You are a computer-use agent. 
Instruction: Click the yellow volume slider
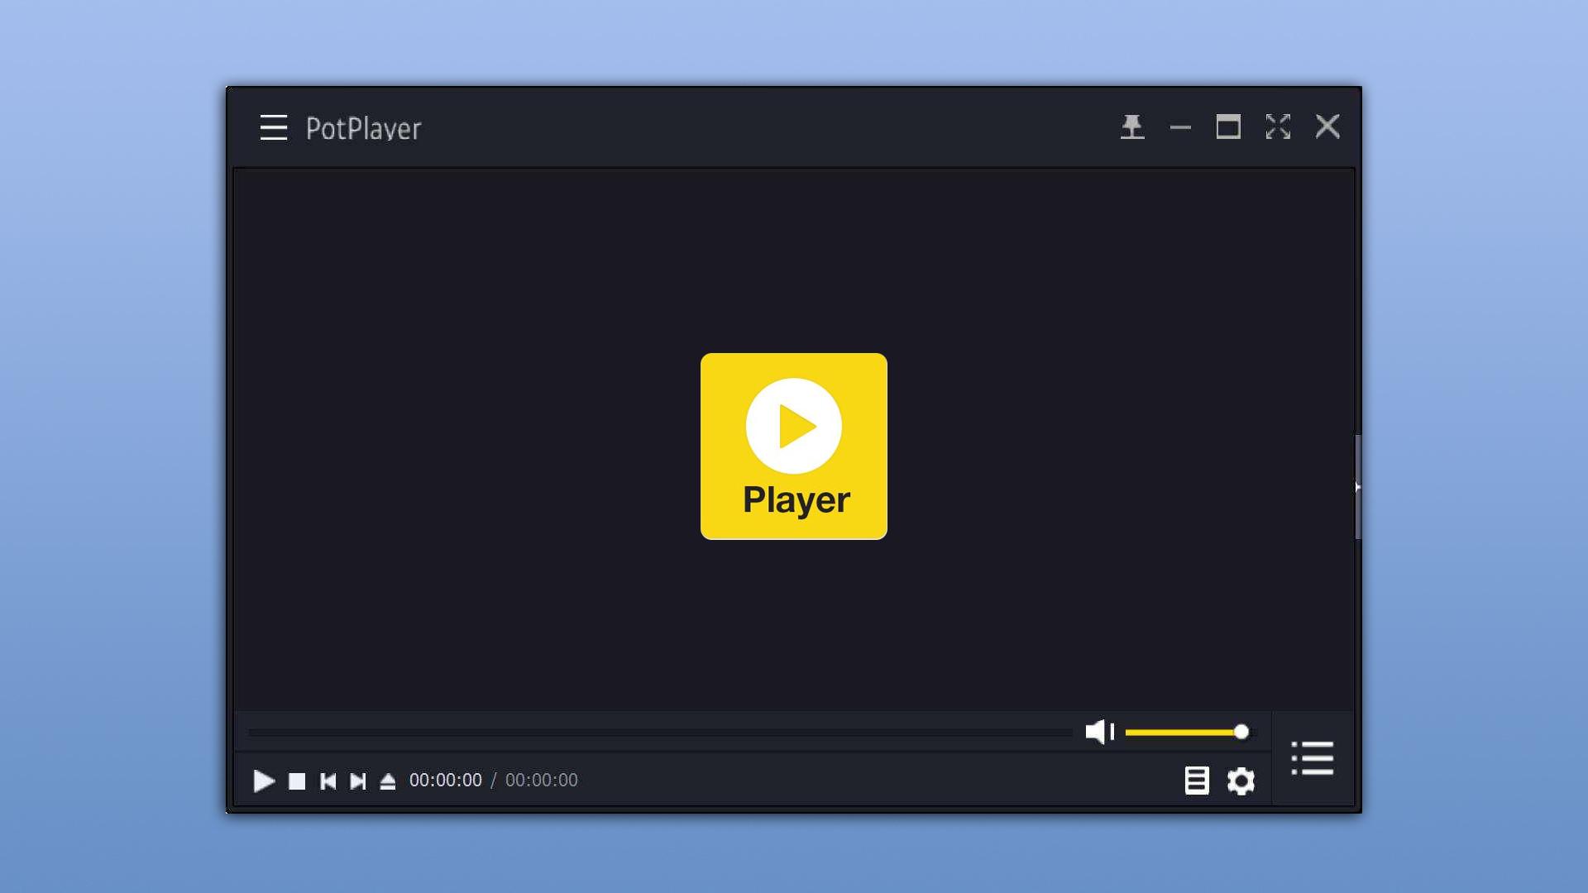click(x=1183, y=732)
